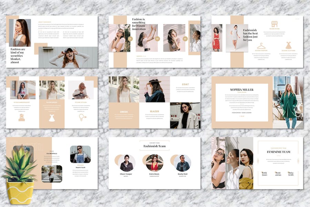
Task: Click the store icon on the top-right slide
Action: pos(274,24)
